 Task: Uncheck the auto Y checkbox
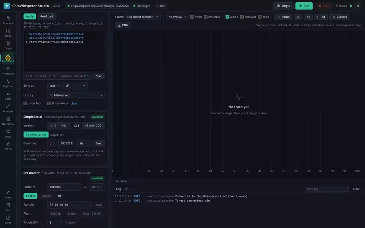[x=227, y=17]
